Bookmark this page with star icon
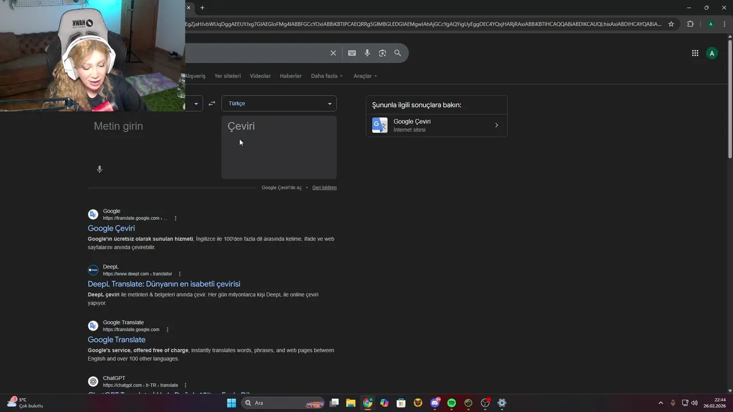 coord(671,24)
